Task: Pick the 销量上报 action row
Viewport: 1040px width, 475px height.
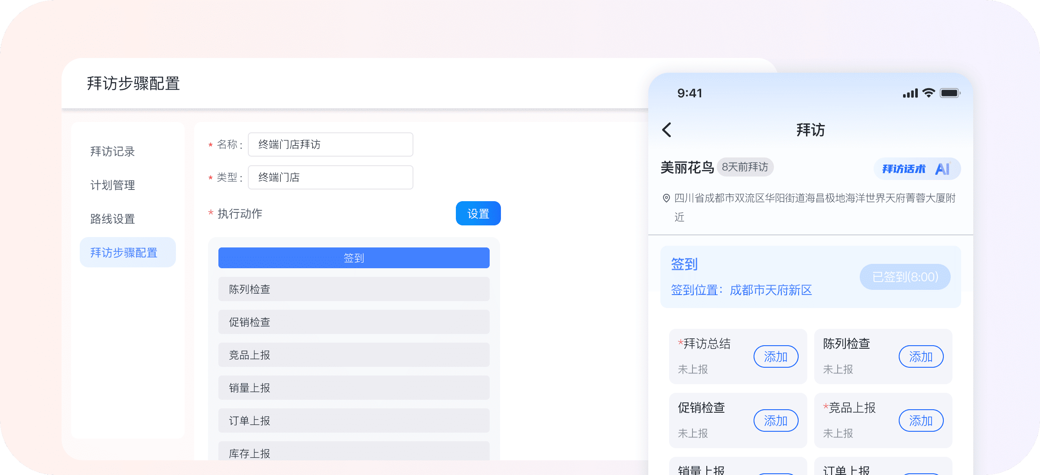Action: click(354, 388)
